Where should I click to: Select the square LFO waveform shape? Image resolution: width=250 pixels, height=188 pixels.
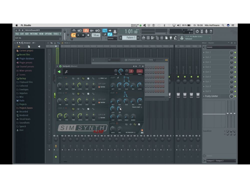(126, 124)
